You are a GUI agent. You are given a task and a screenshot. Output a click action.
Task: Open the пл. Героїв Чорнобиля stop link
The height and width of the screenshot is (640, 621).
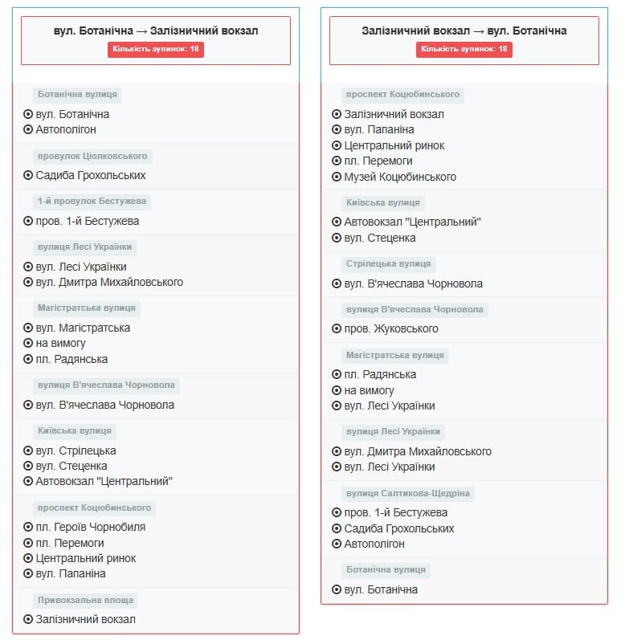(90, 527)
